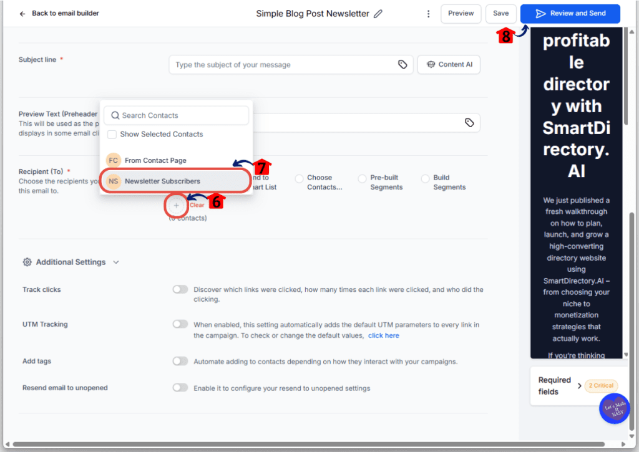Select the Choose Contacts radio button
This screenshot has width=639, height=452.
(300, 178)
